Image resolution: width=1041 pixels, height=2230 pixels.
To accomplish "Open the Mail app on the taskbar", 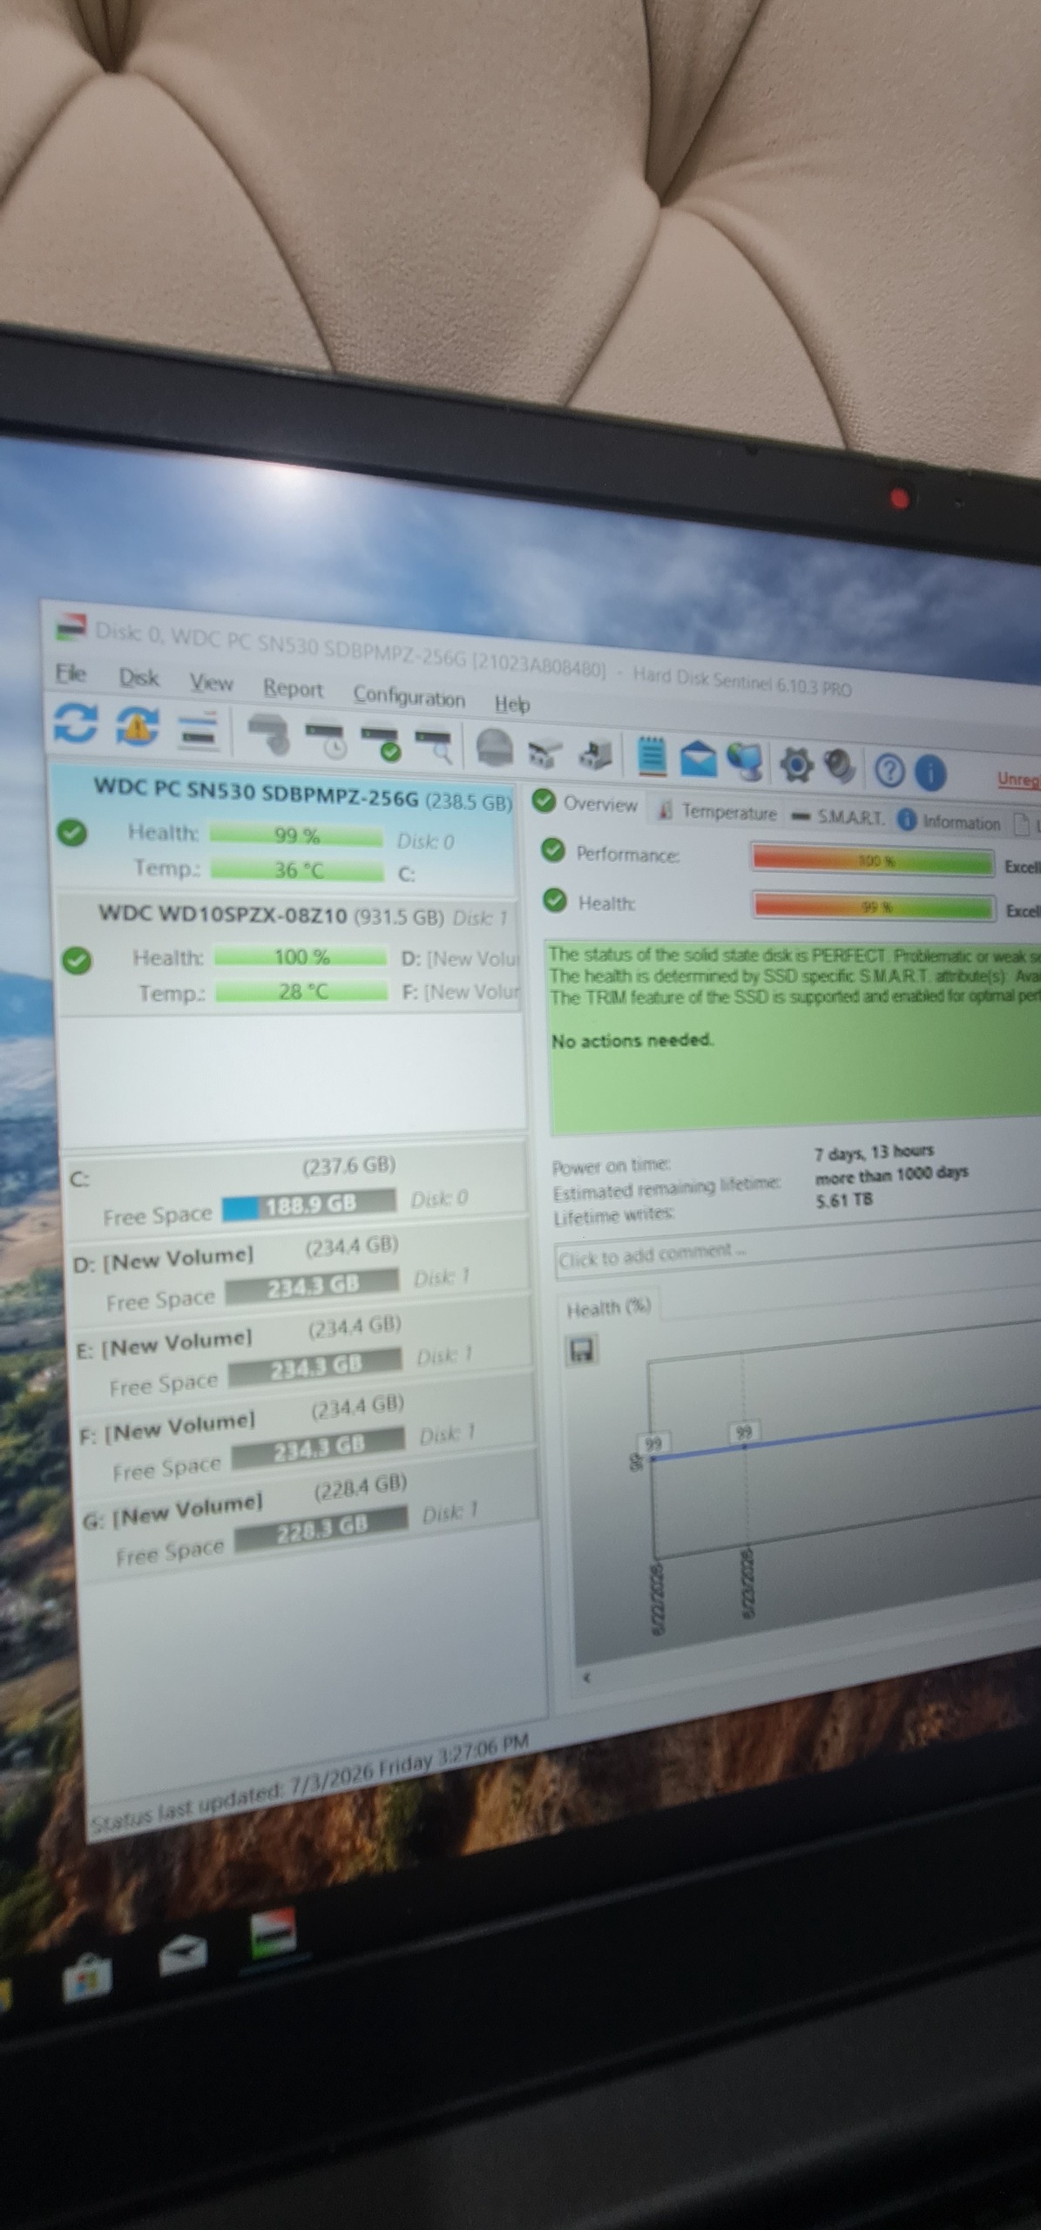I will click(183, 1954).
